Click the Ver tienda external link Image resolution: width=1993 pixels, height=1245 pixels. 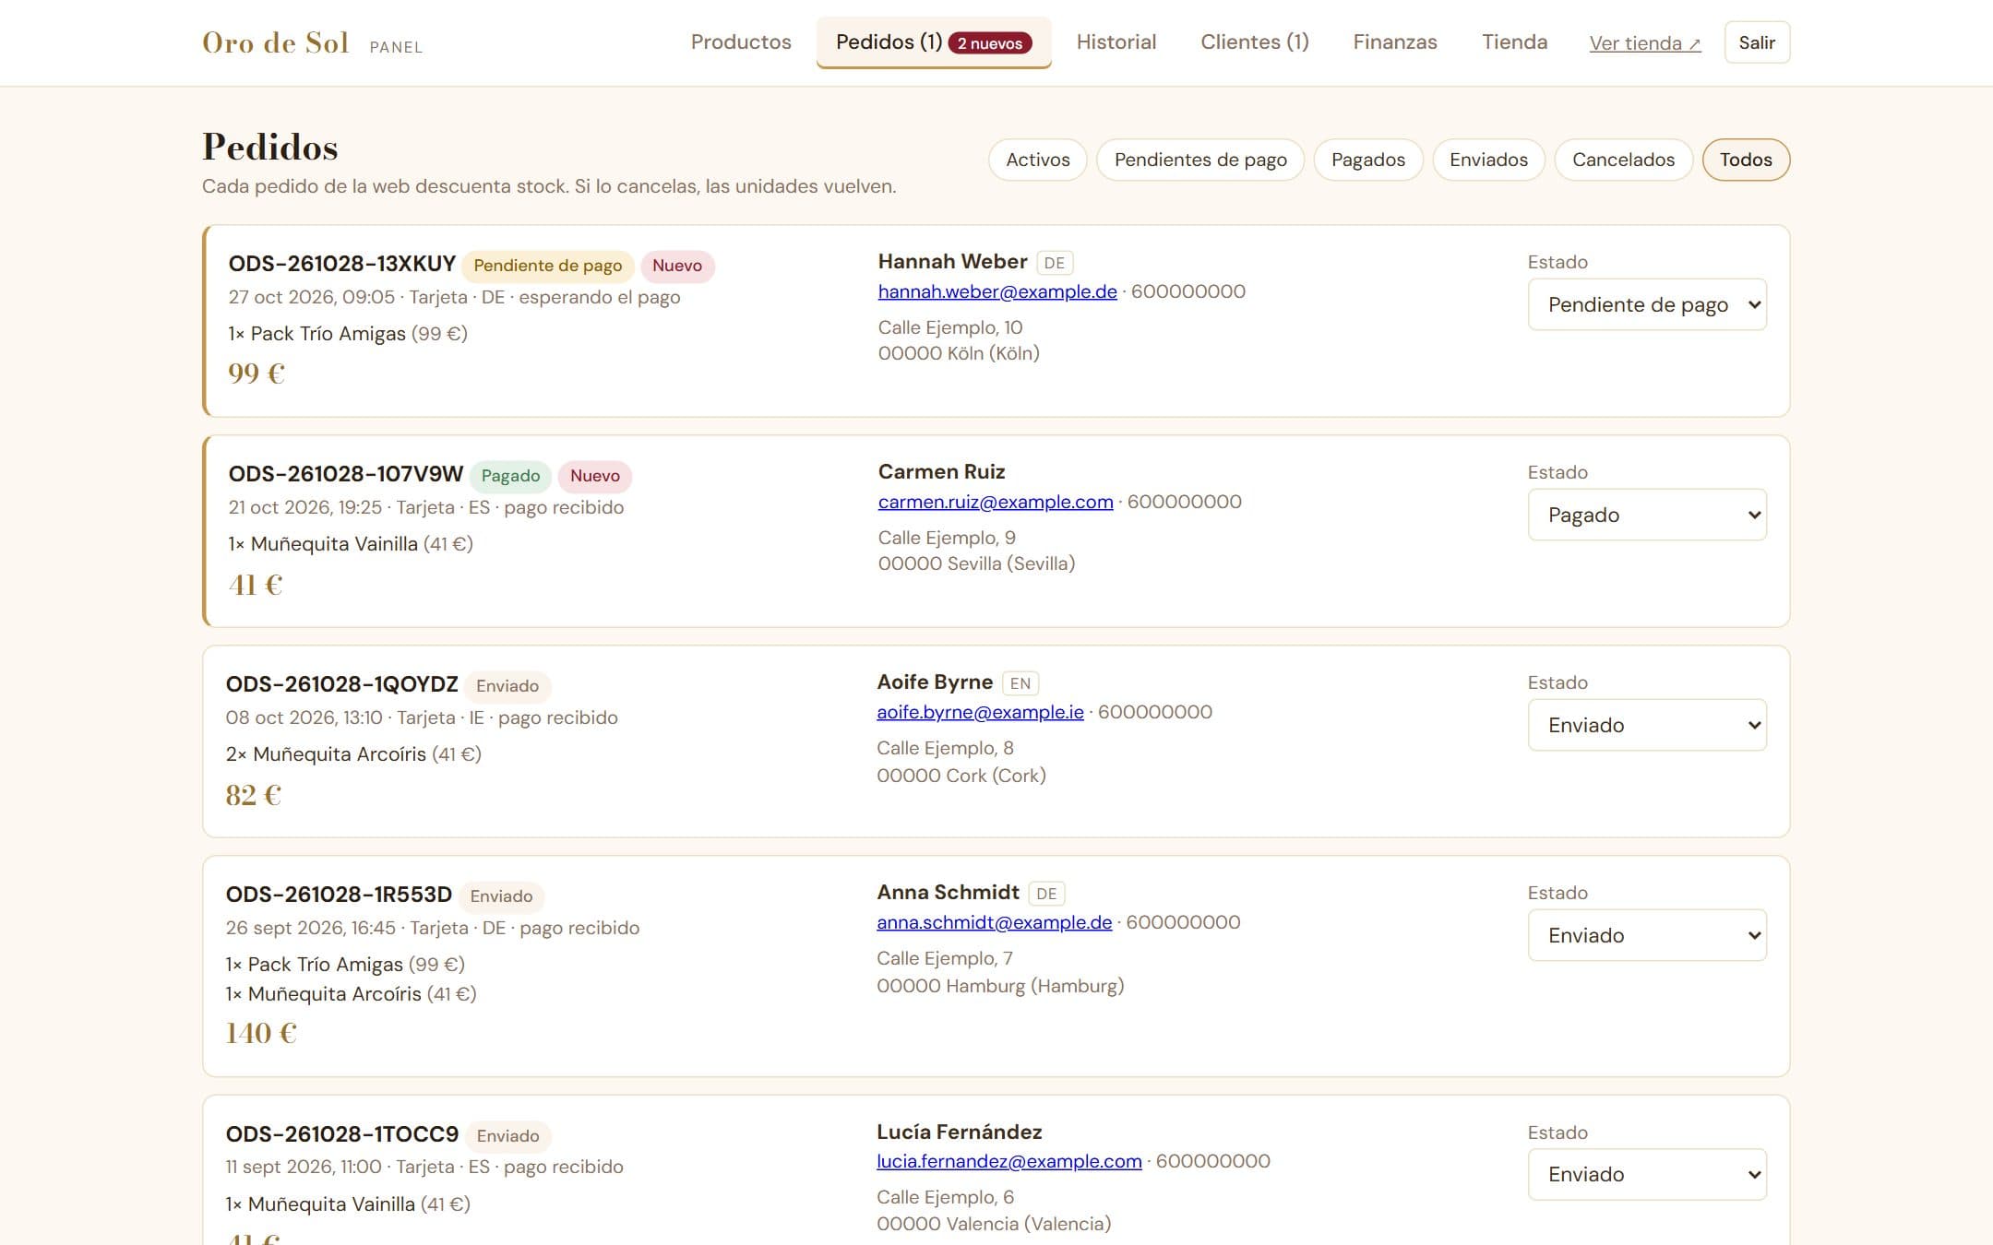tap(1645, 43)
